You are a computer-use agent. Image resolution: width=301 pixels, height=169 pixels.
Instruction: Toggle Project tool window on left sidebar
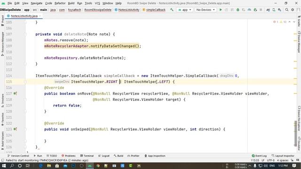tap(2, 21)
